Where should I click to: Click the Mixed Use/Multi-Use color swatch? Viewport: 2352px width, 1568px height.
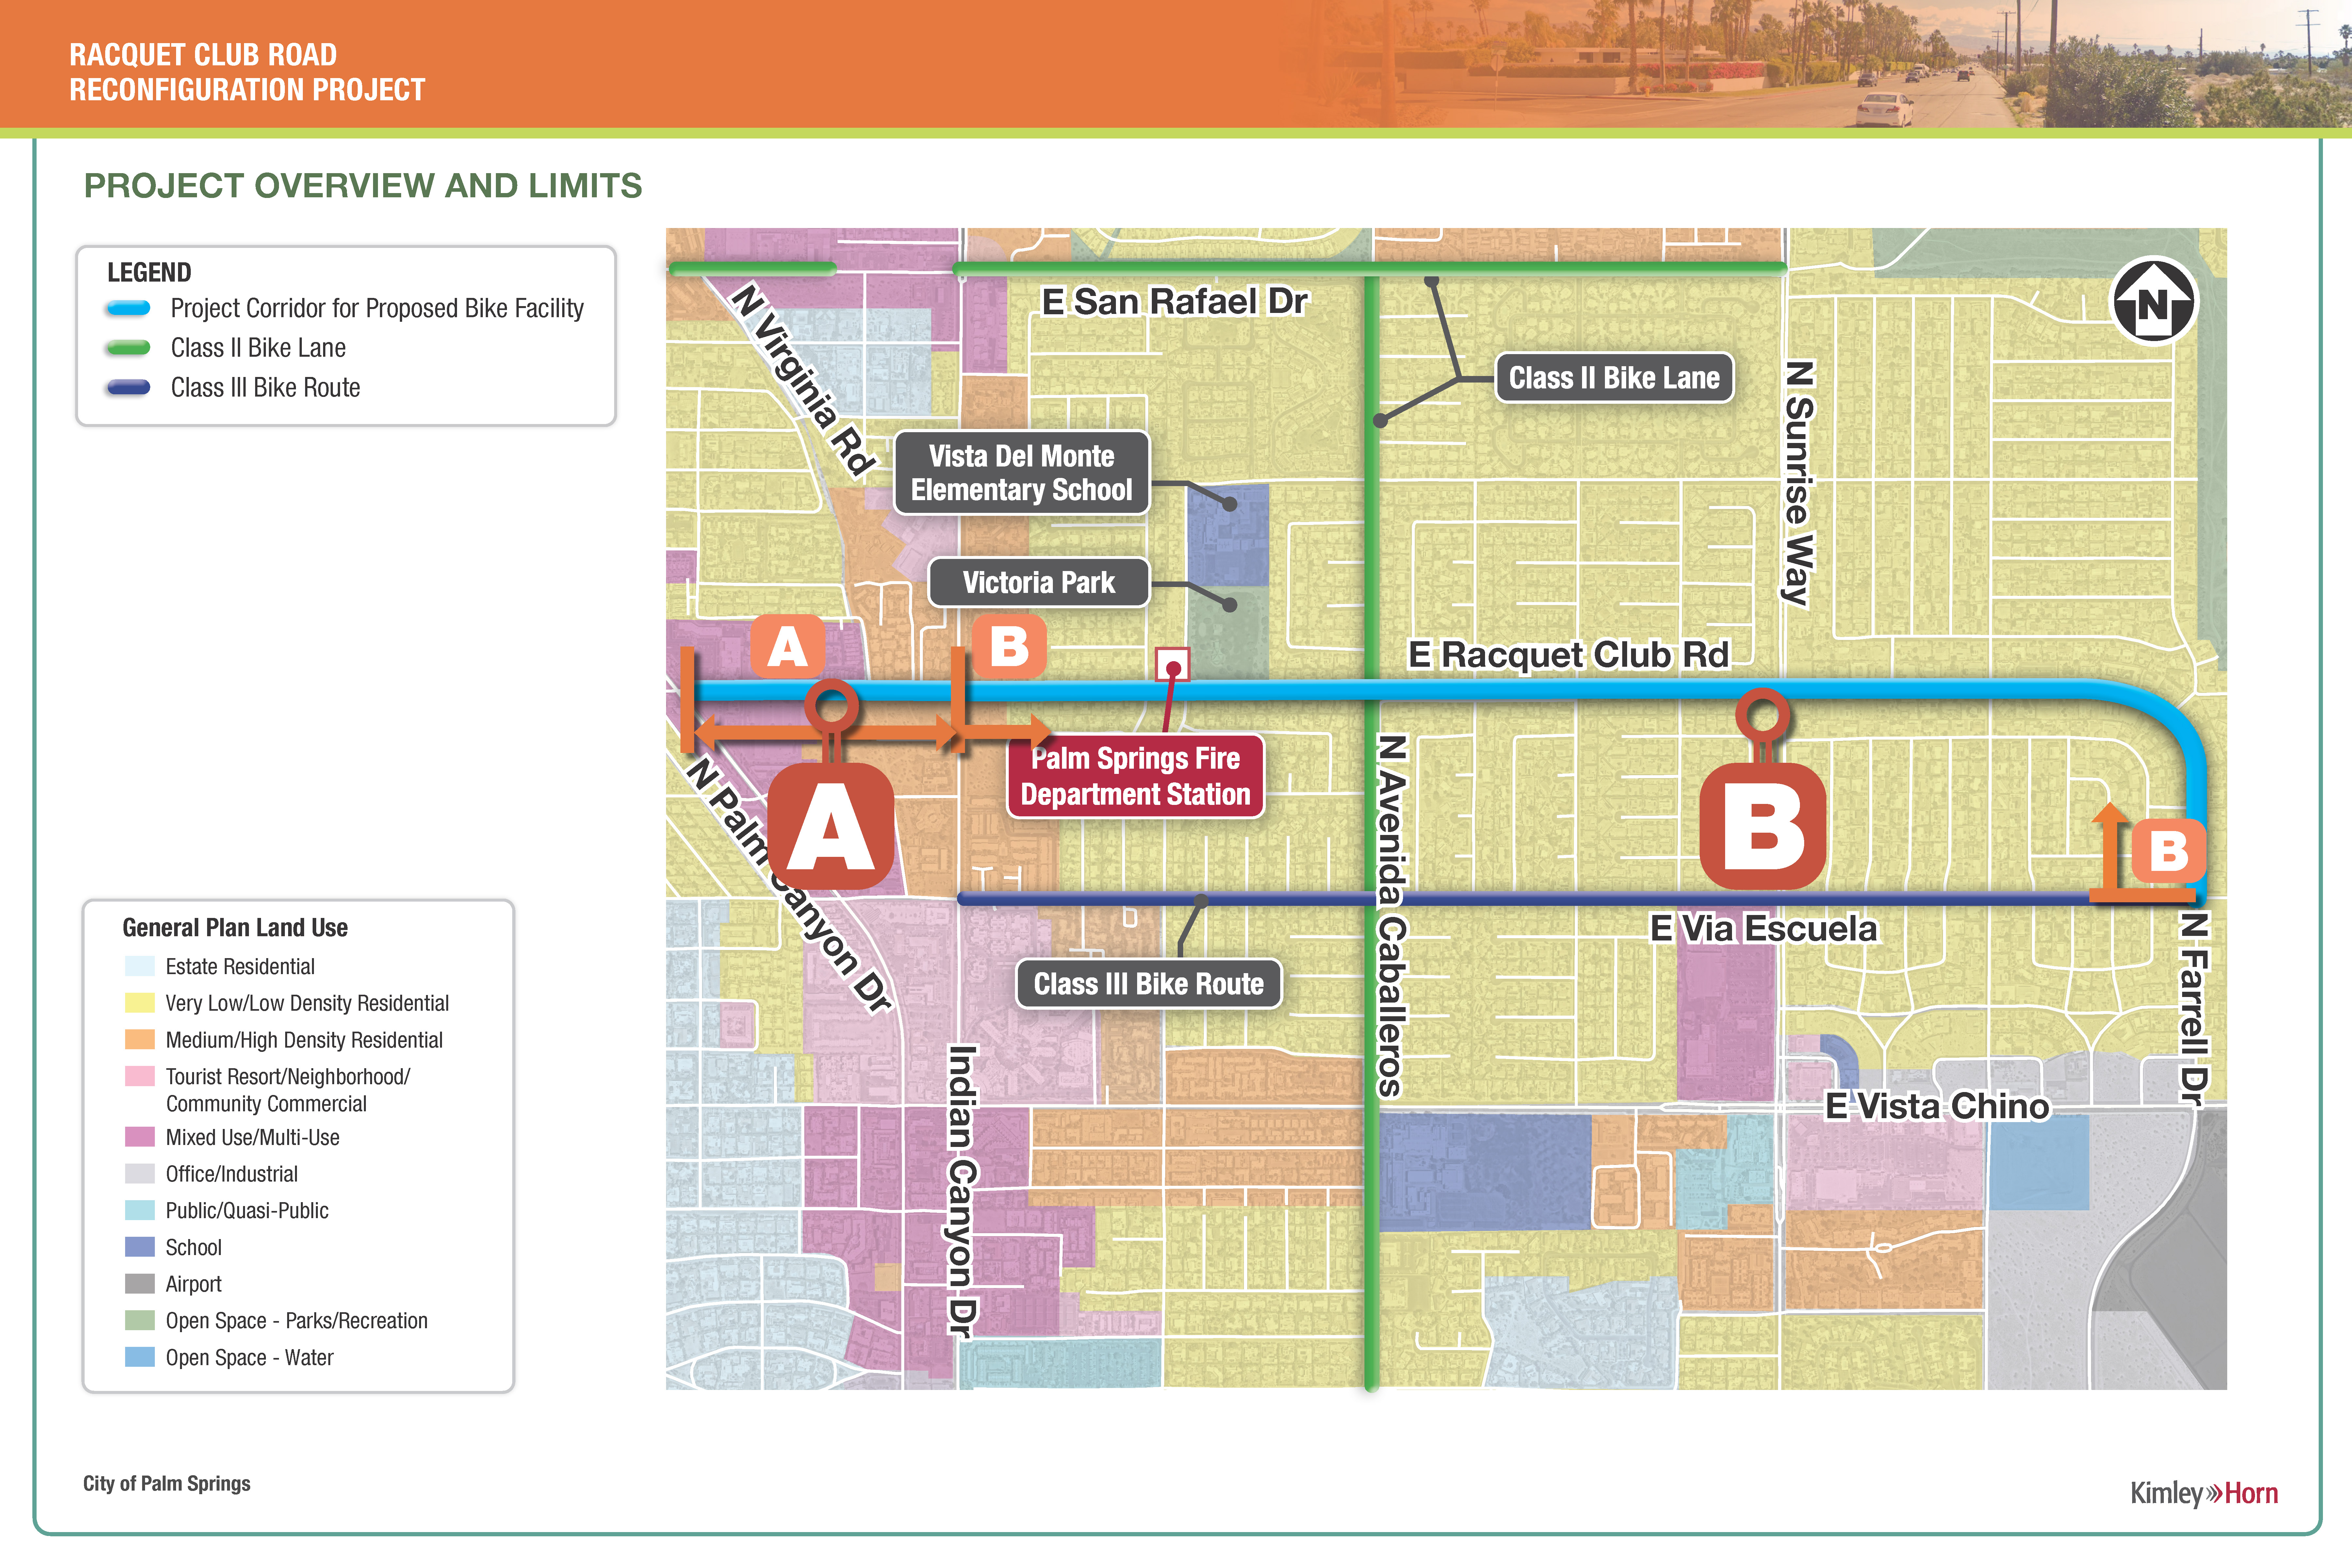click(x=140, y=1137)
